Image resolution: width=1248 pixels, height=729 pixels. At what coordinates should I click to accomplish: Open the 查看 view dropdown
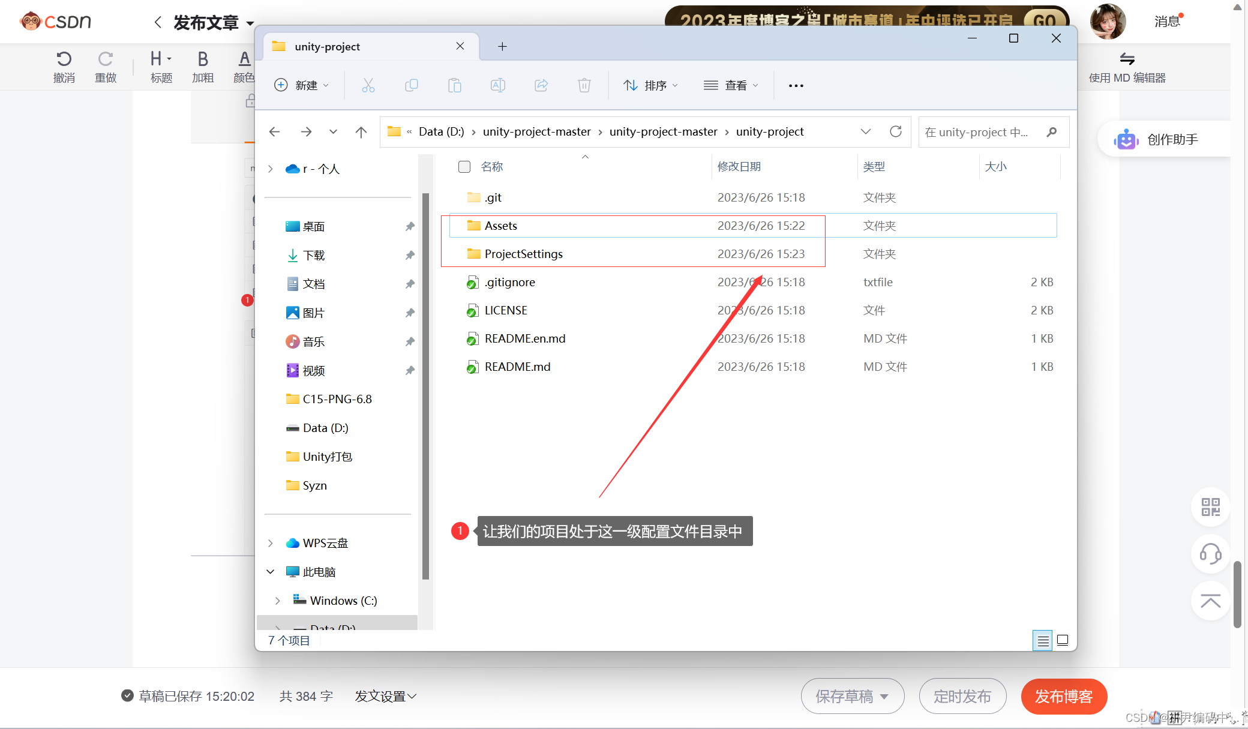click(731, 85)
